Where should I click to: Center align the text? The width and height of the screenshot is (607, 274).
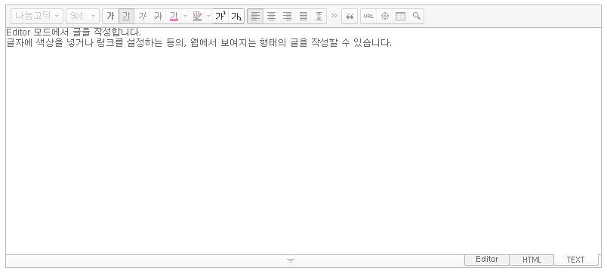click(x=271, y=17)
